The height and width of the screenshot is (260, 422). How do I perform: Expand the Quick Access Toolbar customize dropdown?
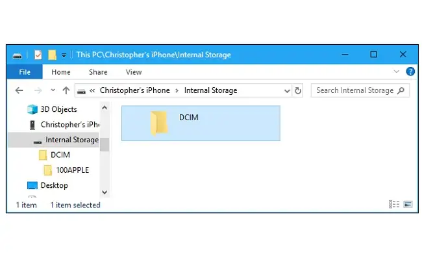65,55
